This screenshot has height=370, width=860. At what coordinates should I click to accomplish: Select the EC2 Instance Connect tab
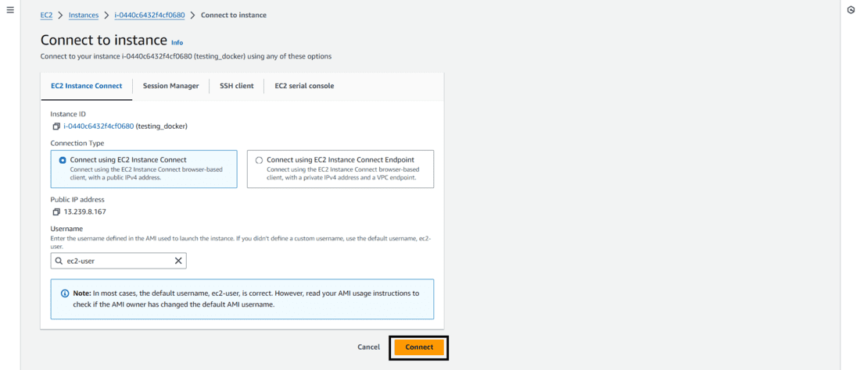pos(86,86)
